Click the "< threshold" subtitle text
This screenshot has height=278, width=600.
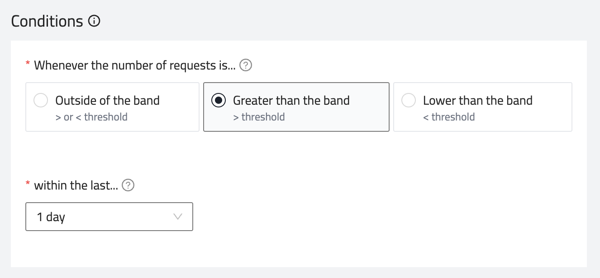pyautogui.click(x=449, y=117)
